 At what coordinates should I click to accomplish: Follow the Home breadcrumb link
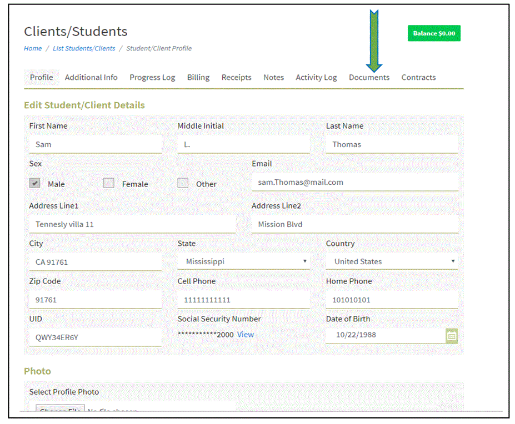[33, 48]
